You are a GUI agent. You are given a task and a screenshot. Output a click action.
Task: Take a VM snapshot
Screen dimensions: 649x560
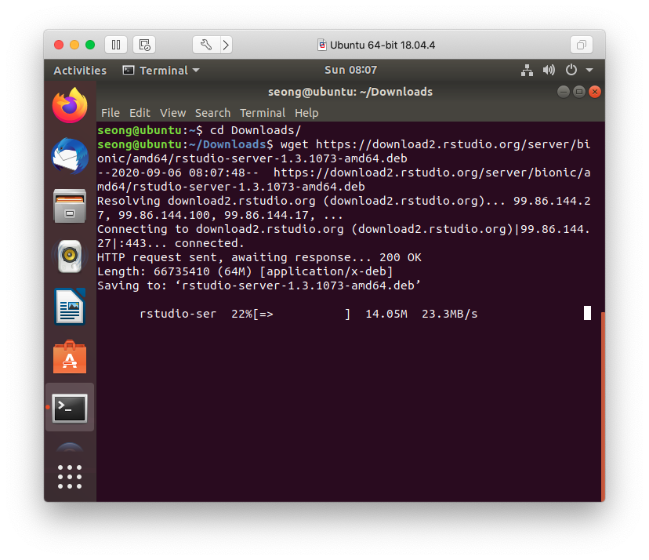(144, 45)
